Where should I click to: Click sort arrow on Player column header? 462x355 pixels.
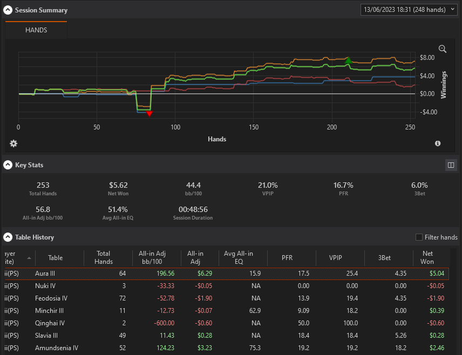29,258
